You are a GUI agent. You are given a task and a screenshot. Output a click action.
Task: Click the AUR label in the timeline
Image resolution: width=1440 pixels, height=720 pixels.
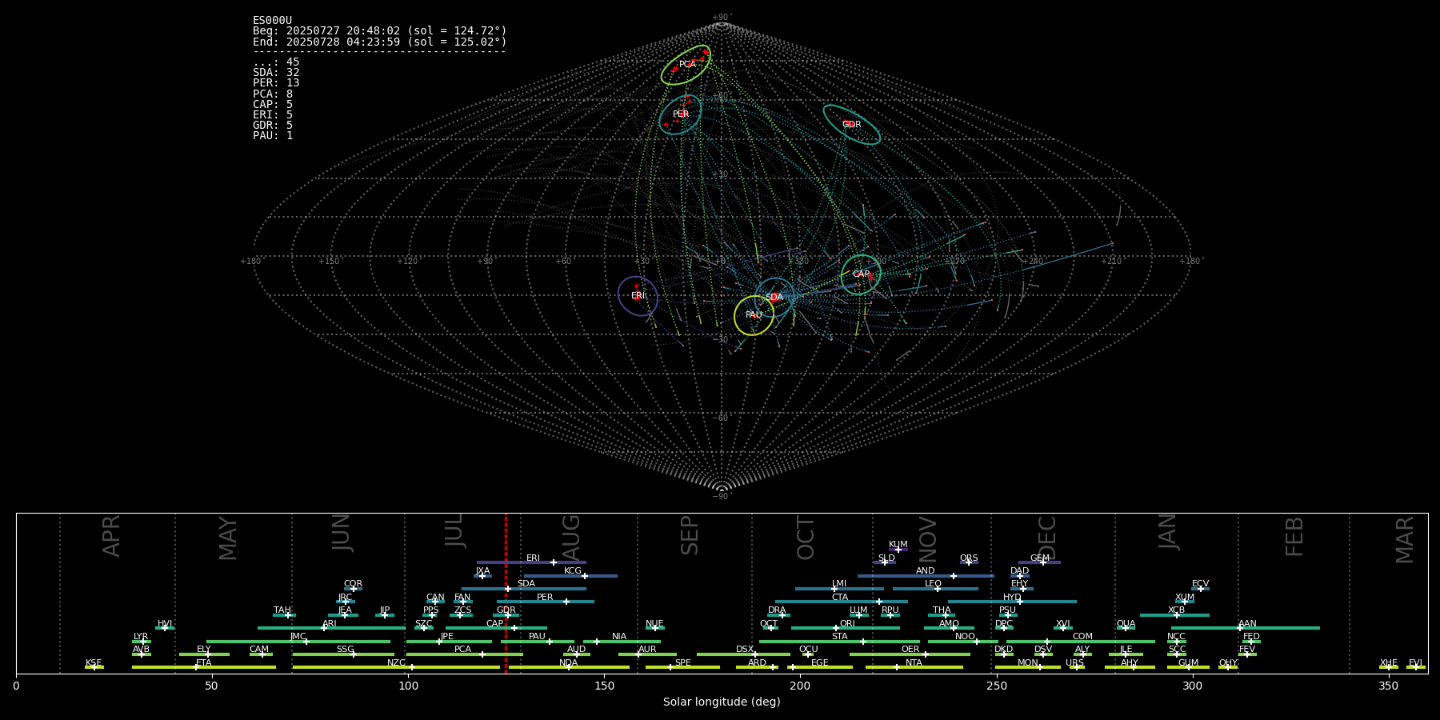(x=647, y=650)
